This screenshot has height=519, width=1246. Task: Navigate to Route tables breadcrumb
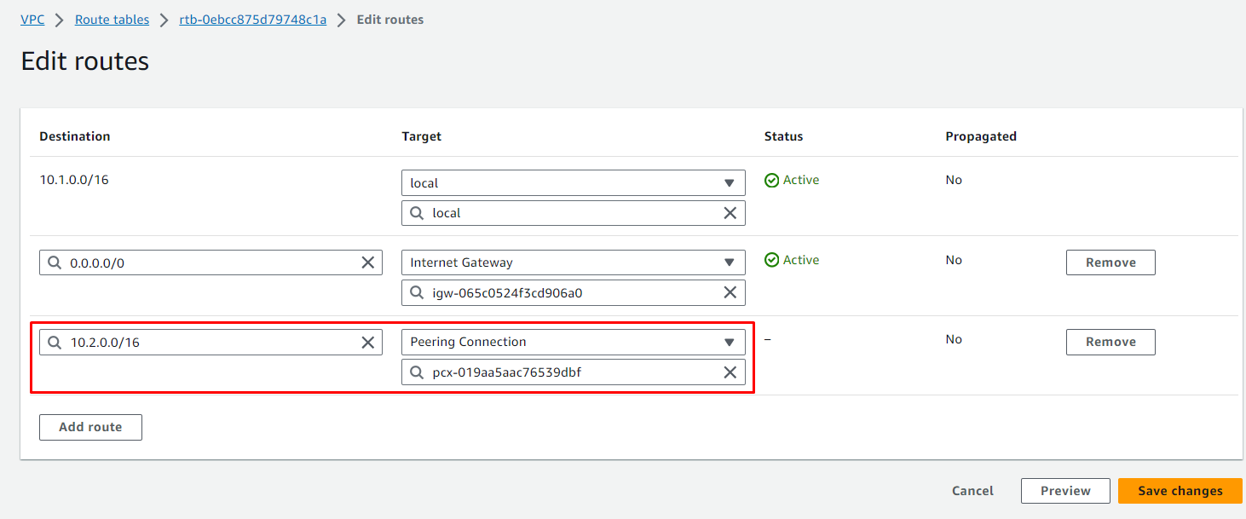tap(112, 20)
